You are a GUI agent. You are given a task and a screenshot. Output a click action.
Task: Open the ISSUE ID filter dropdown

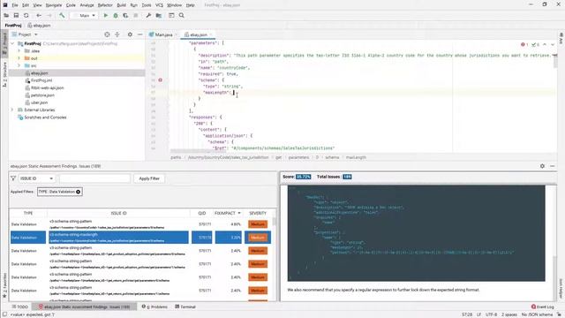(36, 178)
